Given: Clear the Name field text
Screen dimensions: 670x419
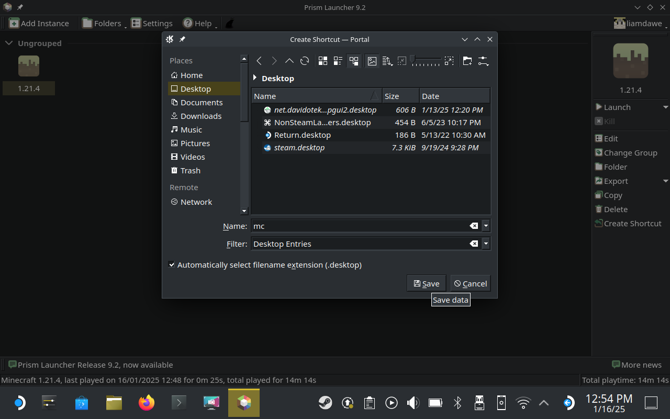Looking at the screenshot, I should pos(474,226).
